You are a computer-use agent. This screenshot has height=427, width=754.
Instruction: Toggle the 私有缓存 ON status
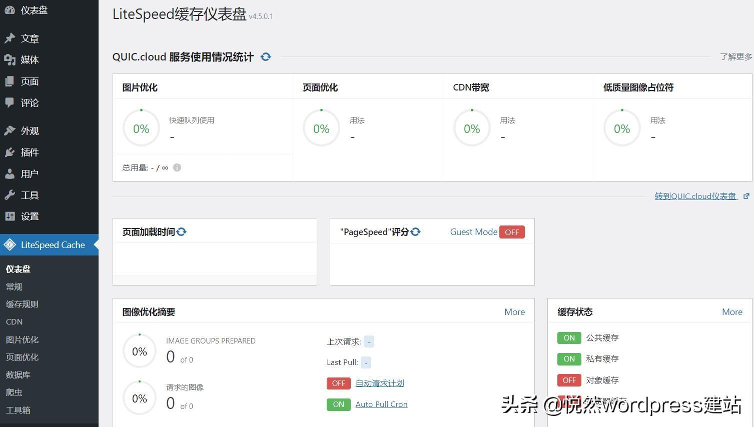569,359
